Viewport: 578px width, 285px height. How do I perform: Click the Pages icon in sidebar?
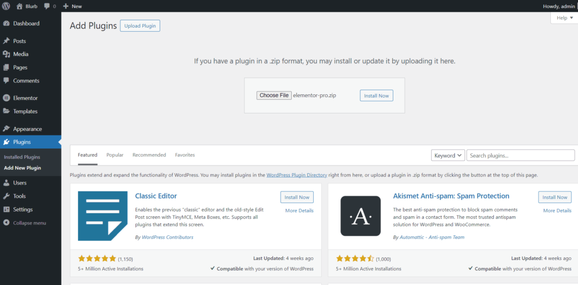(x=6, y=68)
